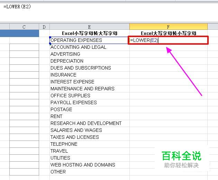Select column C header

pos(24,27)
